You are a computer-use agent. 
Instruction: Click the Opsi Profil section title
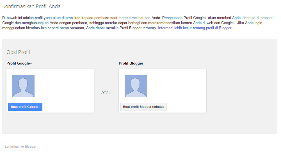click(18, 52)
